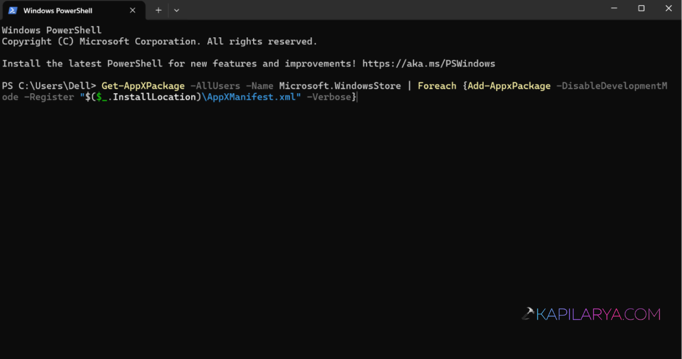Minimize the terminal window
This screenshot has width=682, height=359.
click(x=614, y=9)
